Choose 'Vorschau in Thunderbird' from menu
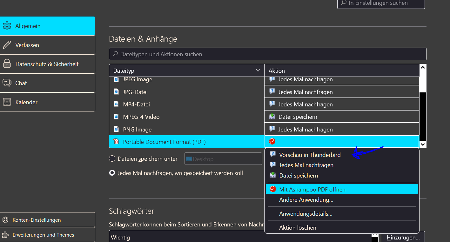 pyautogui.click(x=310, y=155)
